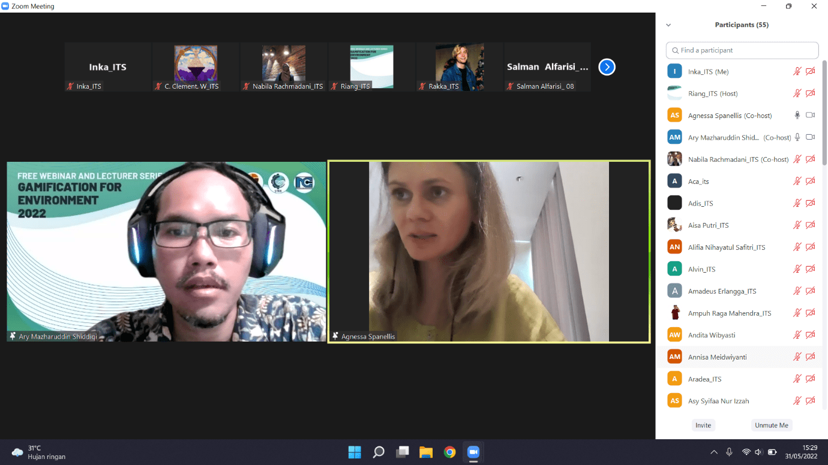The image size is (828, 465).
Task: Expand hidden system tray icons
Action: [x=713, y=452]
